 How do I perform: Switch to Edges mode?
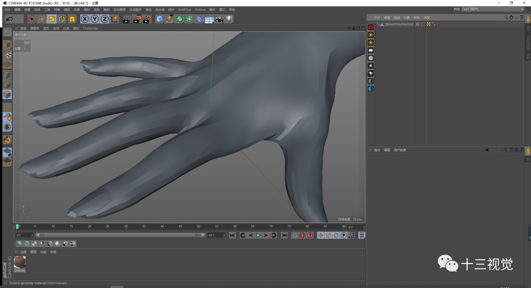[x=7, y=84]
